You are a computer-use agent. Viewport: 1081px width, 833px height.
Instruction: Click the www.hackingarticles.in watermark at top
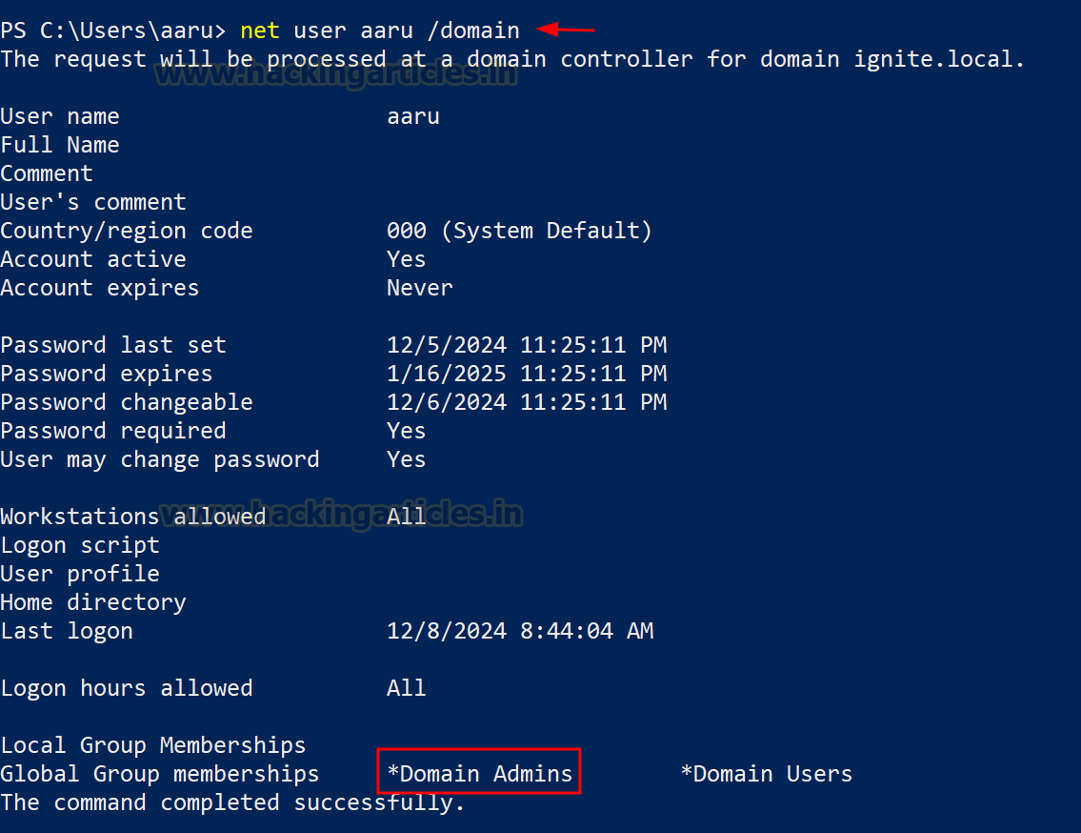click(336, 73)
